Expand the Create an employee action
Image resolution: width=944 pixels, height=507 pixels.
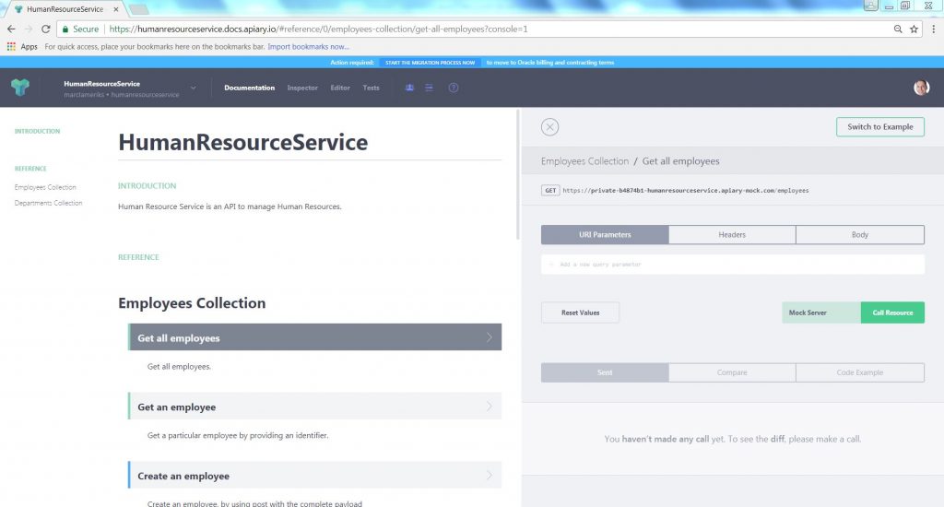coord(314,476)
